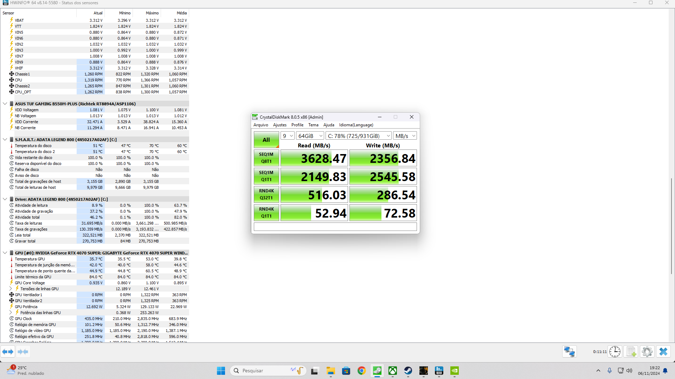Open Task View icon on taskbar
The width and height of the screenshot is (675, 379).
[x=315, y=371]
